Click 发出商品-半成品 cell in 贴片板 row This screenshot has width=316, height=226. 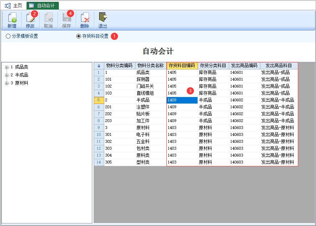(279, 114)
